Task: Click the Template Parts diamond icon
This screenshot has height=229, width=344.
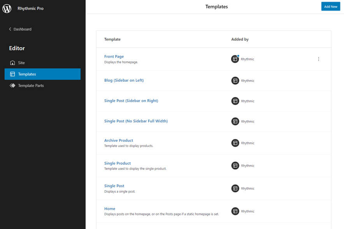Action: pos(12,86)
